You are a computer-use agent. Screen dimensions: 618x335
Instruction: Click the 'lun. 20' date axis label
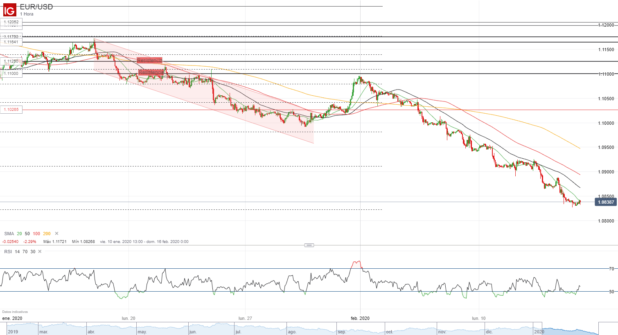point(128,318)
